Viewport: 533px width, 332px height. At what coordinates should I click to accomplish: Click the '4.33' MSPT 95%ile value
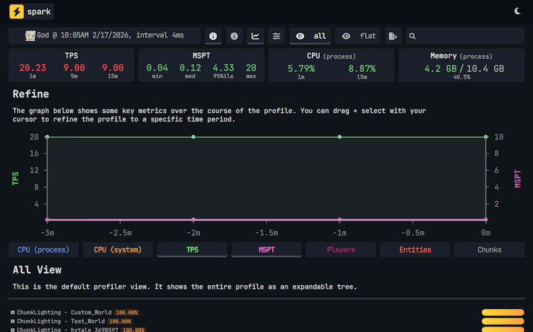point(223,68)
